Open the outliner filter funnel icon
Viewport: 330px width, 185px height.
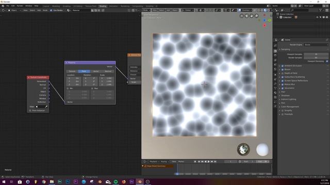[321, 10]
